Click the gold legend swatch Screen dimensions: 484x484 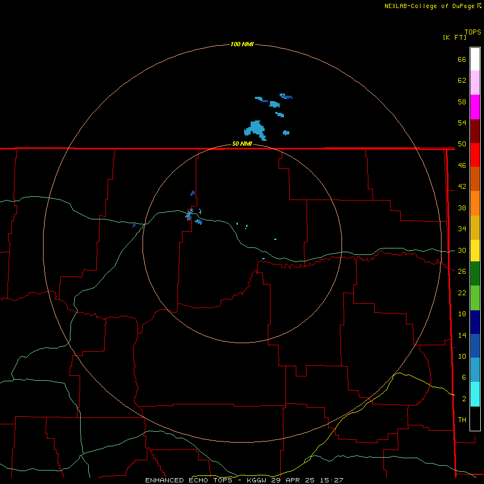click(x=475, y=227)
